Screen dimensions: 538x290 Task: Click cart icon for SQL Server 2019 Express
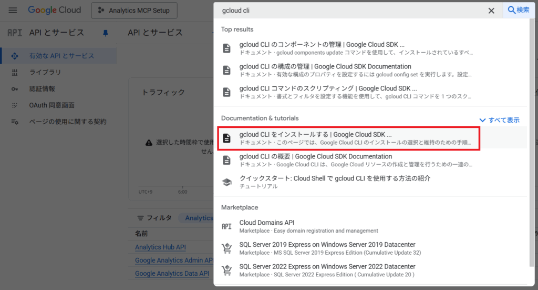pos(226,248)
